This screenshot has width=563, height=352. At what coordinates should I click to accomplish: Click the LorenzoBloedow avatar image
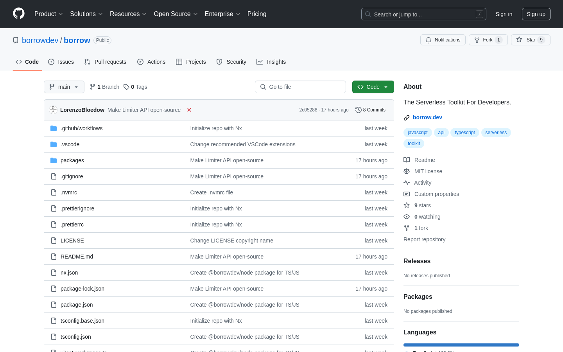[53, 110]
